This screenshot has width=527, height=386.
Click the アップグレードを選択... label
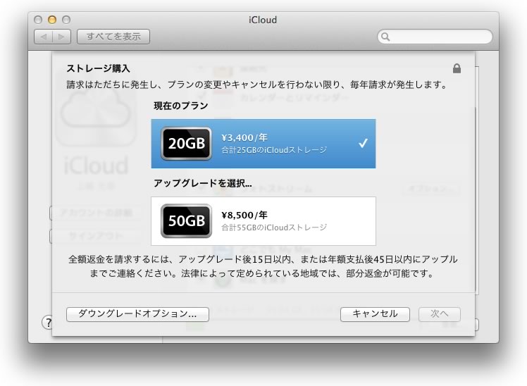pos(203,183)
